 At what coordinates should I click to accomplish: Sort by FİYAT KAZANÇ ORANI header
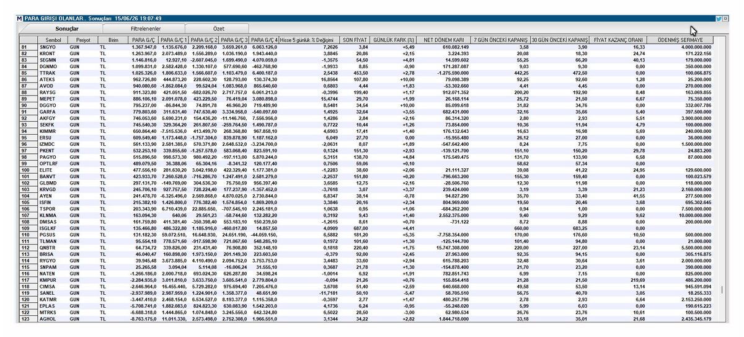pos(618,40)
